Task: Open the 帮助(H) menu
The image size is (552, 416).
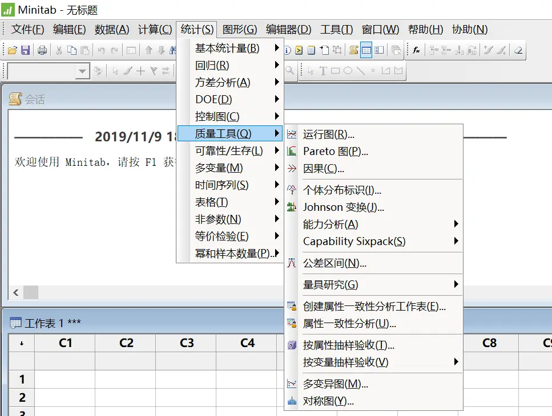Action: click(x=426, y=30)
